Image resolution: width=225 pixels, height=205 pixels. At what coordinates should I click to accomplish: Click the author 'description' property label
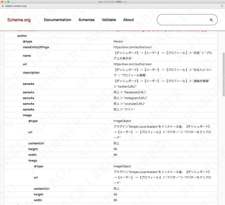(31, 73)
